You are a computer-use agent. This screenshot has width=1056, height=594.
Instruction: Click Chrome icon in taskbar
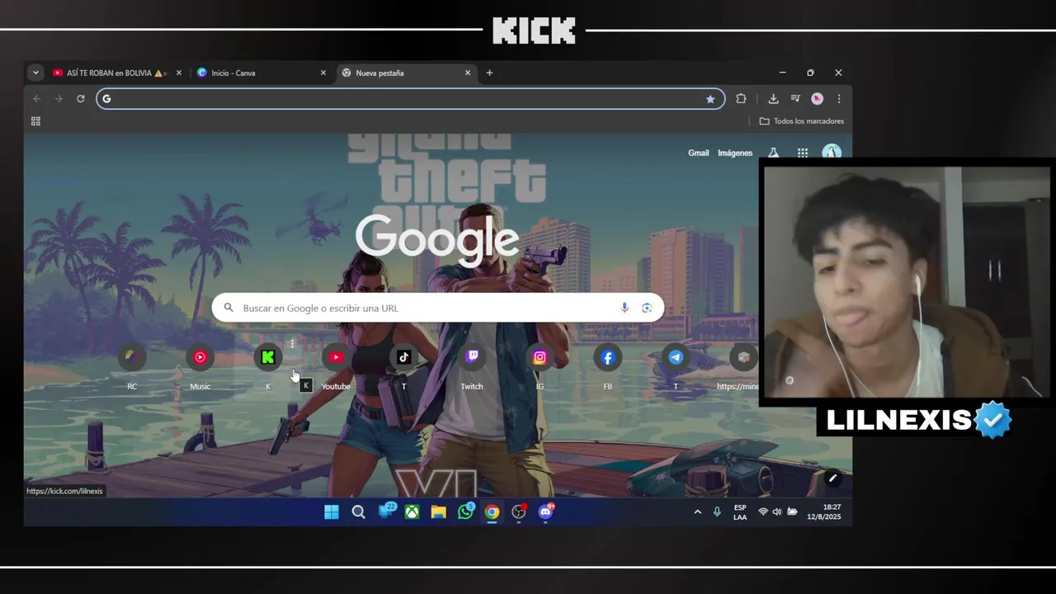[x=492, y=512]
